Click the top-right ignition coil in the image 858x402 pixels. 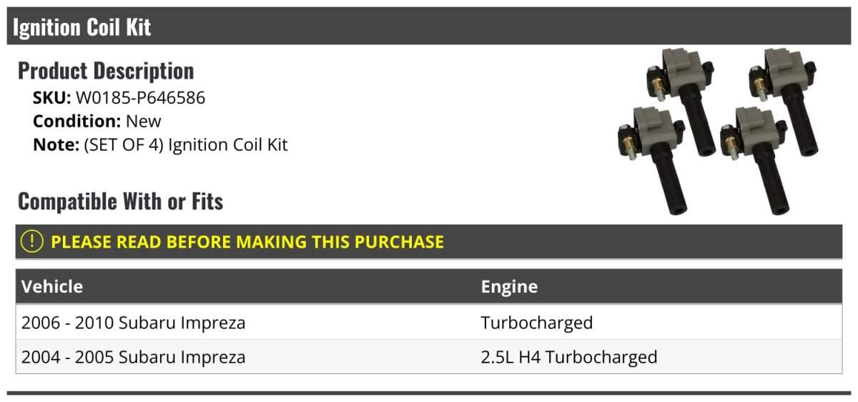(x=786, y=100)
